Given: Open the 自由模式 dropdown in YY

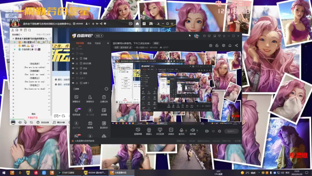Looking at the screenshot, I should pos(17,34).
